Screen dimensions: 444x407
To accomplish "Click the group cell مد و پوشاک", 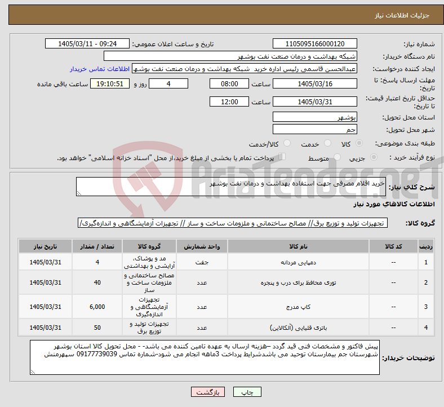I will point(149,262).
